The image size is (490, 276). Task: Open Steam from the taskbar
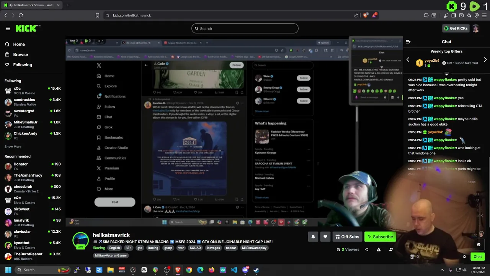pyautogui.click(x=256, y=270)
